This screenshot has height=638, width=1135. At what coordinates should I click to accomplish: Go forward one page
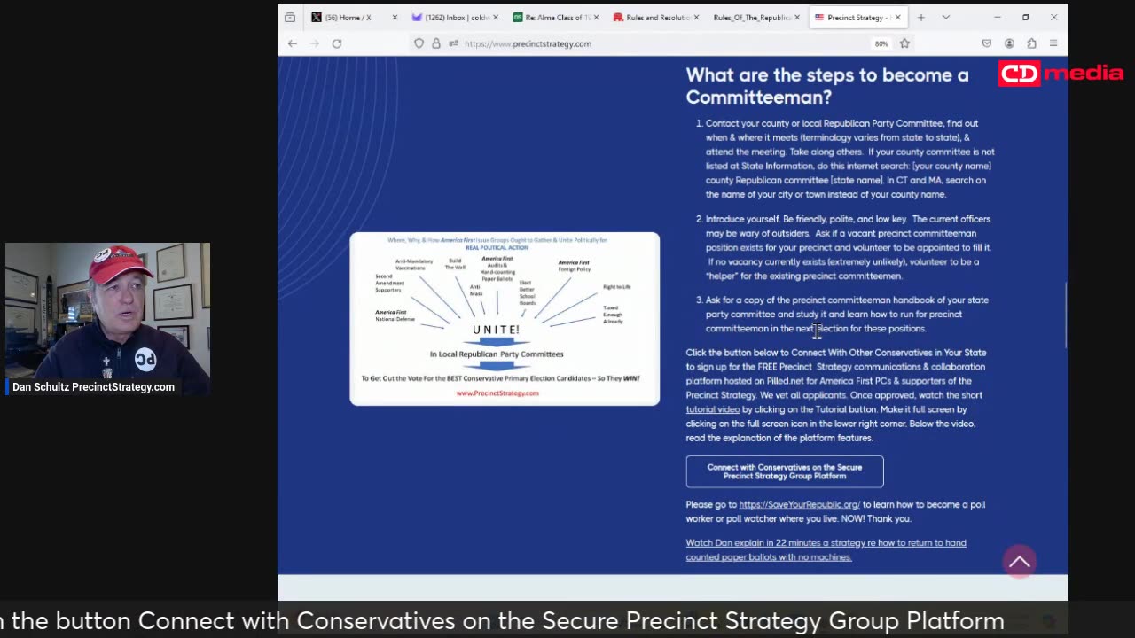314,43
